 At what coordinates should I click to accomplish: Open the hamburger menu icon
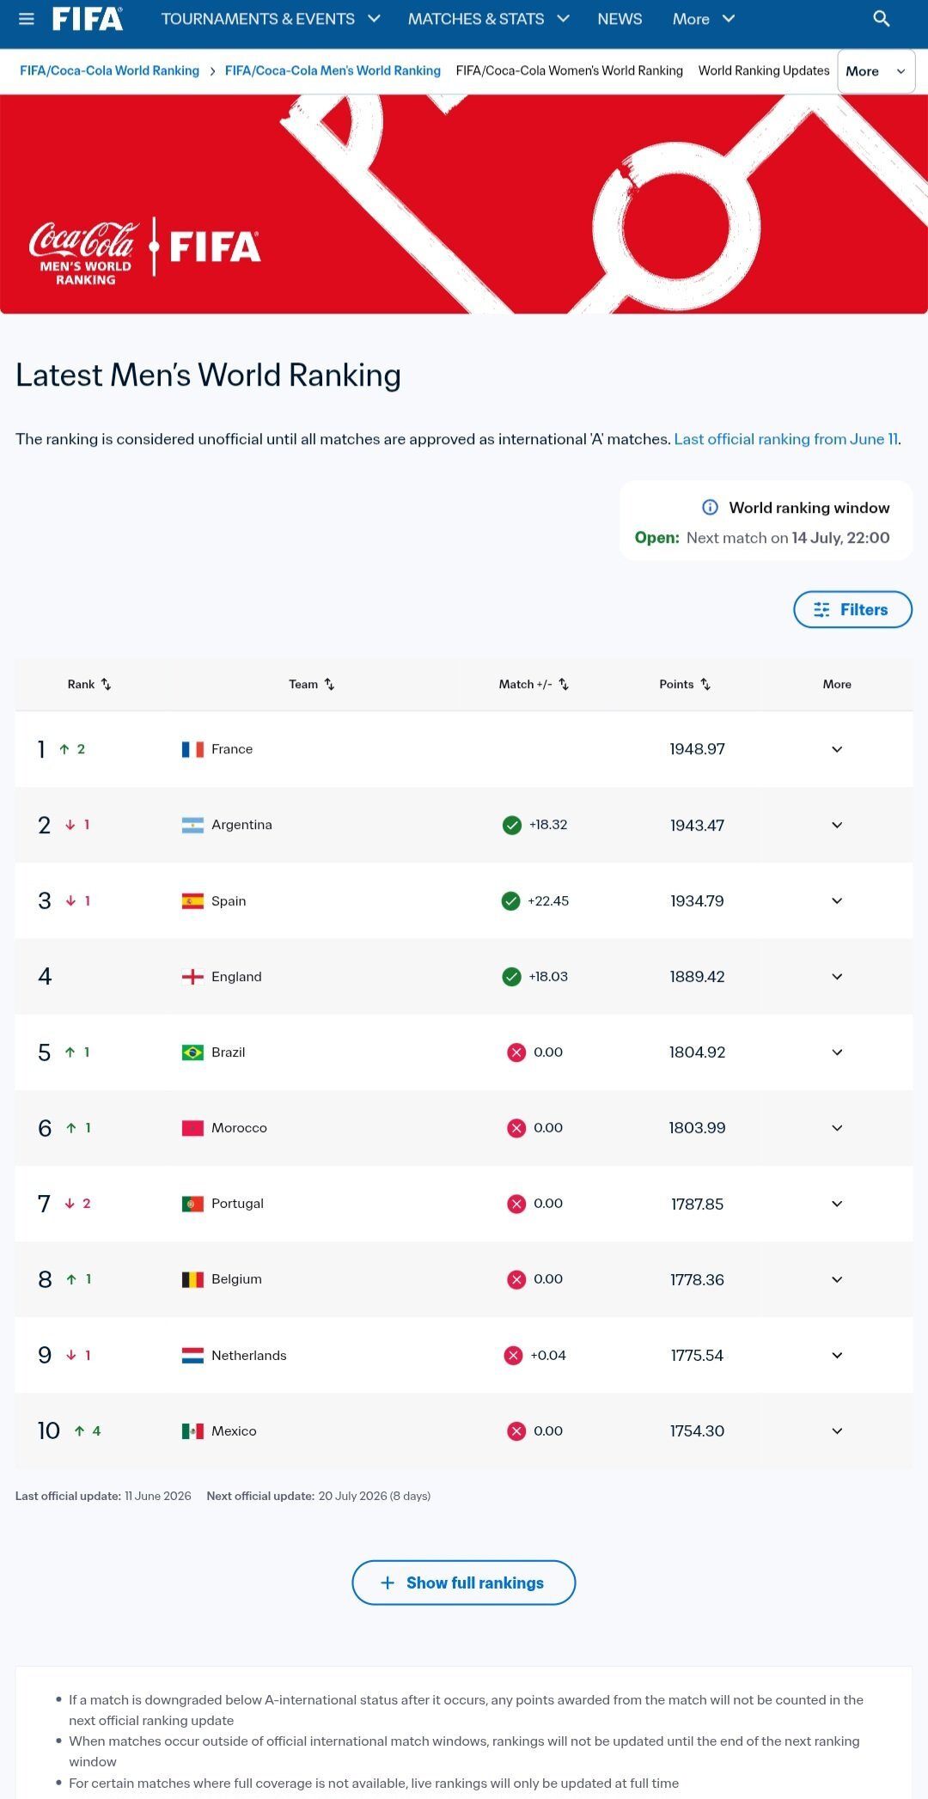point(27,19)
